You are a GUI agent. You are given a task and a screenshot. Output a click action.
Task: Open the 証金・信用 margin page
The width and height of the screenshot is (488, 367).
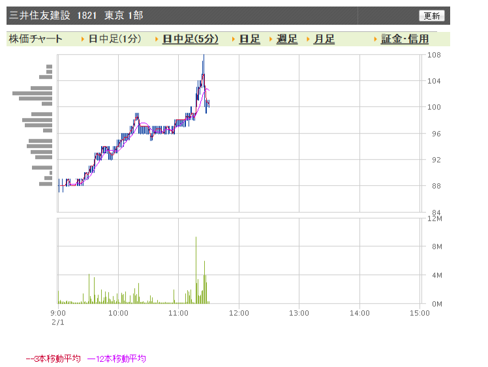coord(404,39)
